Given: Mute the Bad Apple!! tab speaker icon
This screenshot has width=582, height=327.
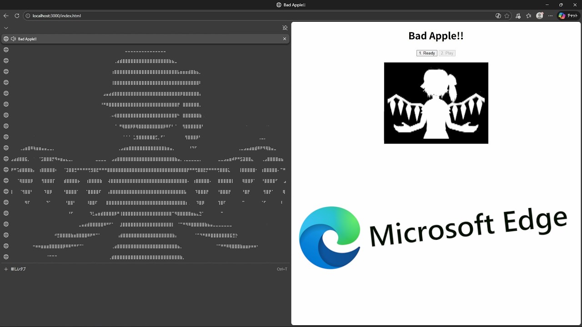Looking at the screenshot, I should pyautogui.click(x=13, y=39).
